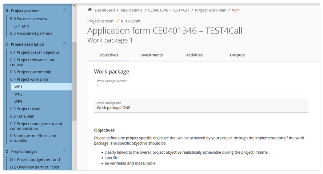This screenshot has height=174, width=323.
Task: Switch to the Investments tab
Action: pyautogui.click(x=151, y=55)
